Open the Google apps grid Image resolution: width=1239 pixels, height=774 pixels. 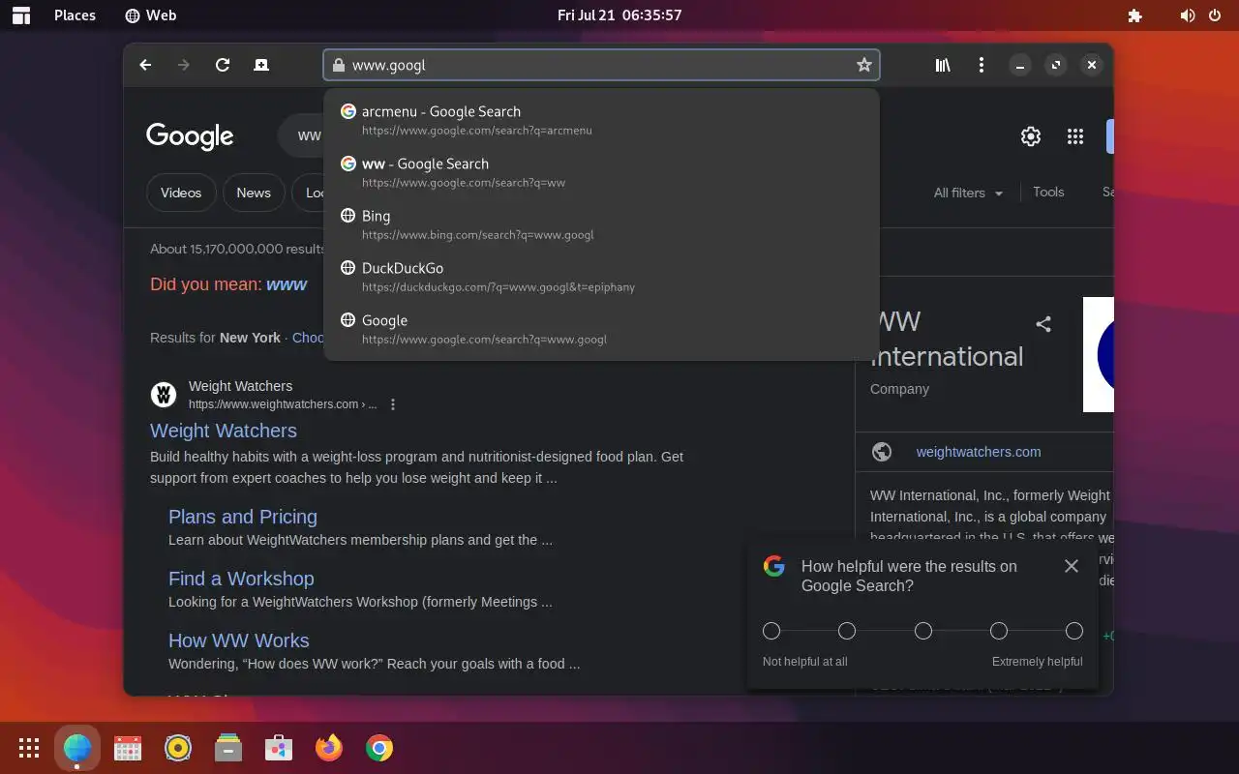point(1075,136)
